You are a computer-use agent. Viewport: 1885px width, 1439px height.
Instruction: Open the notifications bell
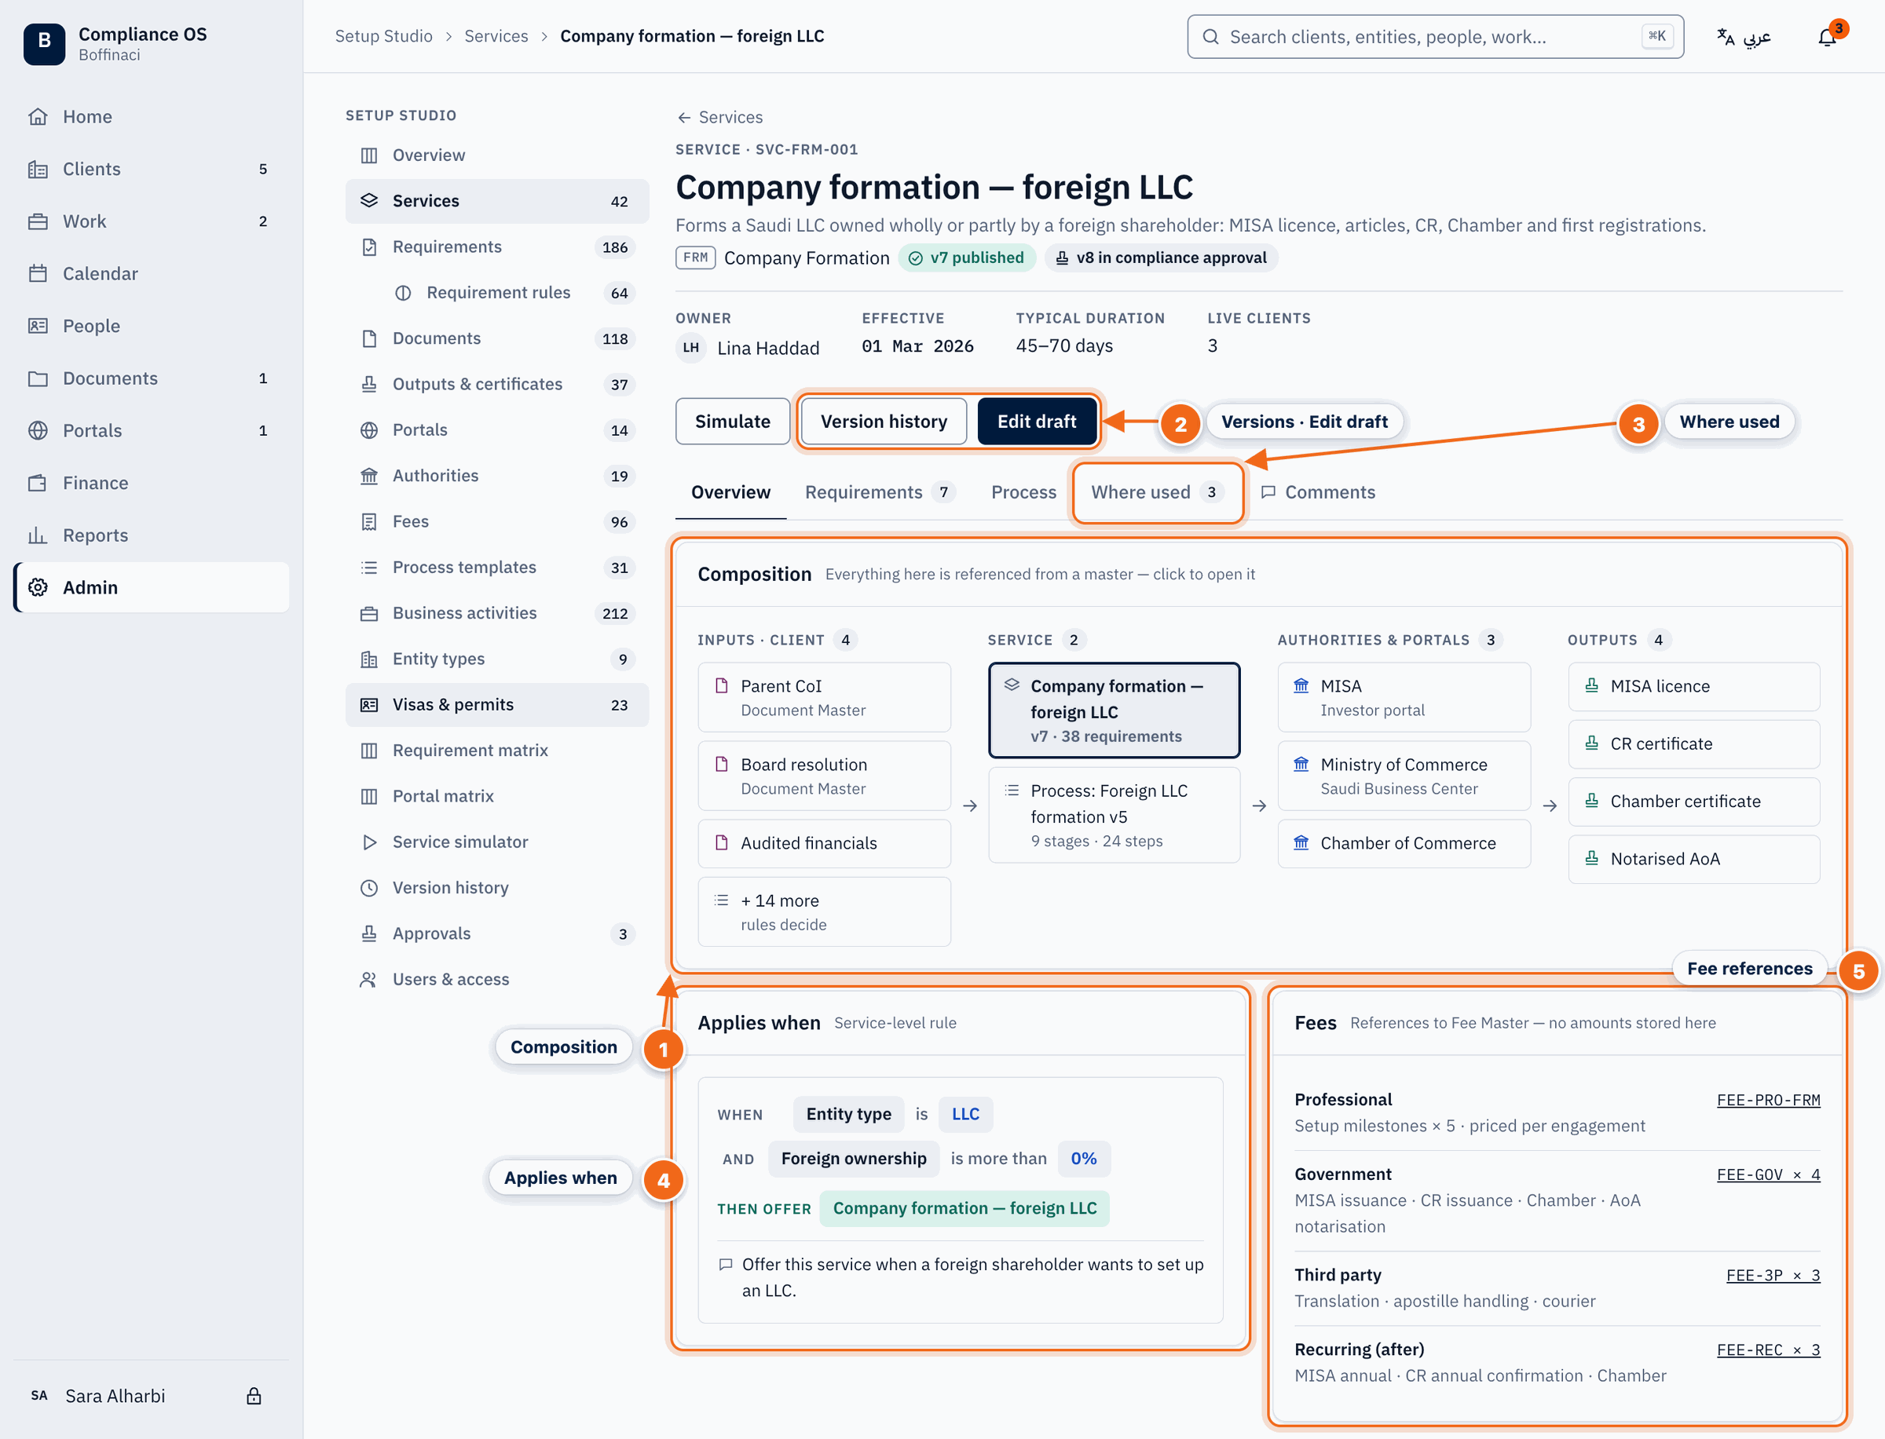click(1827, 37)
